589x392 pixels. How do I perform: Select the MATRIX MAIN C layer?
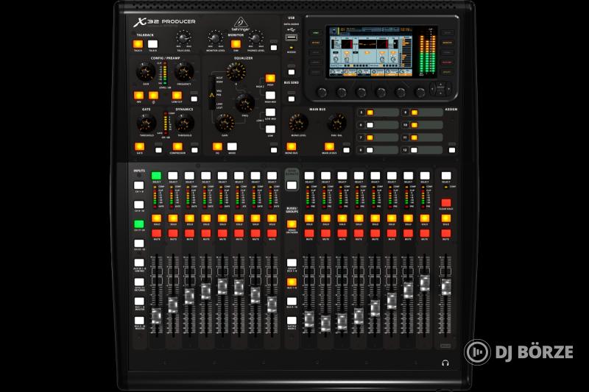[x=292, y=321]
